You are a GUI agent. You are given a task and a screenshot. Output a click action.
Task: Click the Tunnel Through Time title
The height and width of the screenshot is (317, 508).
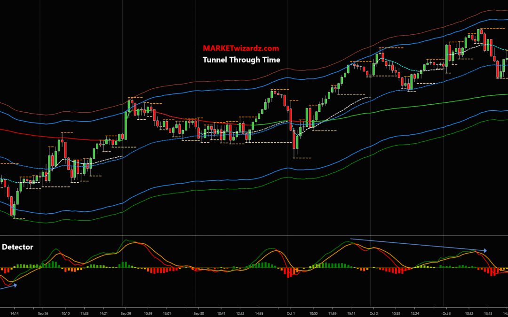pos(241,60)
